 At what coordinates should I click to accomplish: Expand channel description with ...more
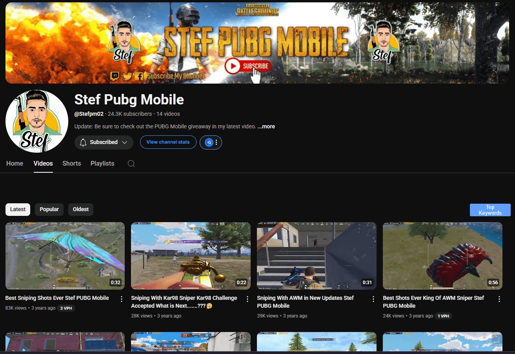[266, 126]
